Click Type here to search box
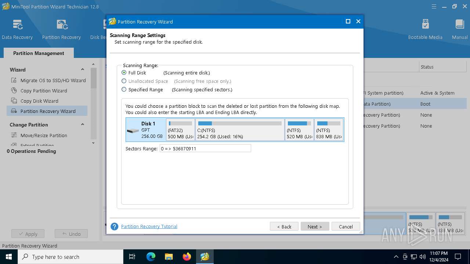The width and height of the screenshot is (470, 264). coord(70,257)
